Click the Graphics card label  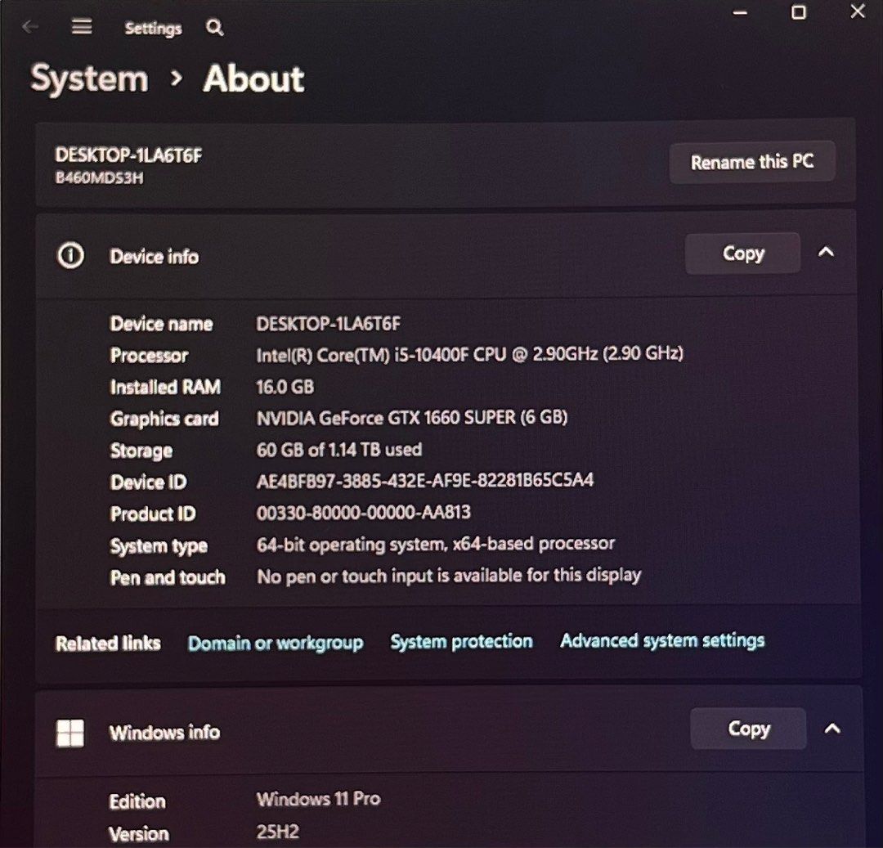click(164, 419)
